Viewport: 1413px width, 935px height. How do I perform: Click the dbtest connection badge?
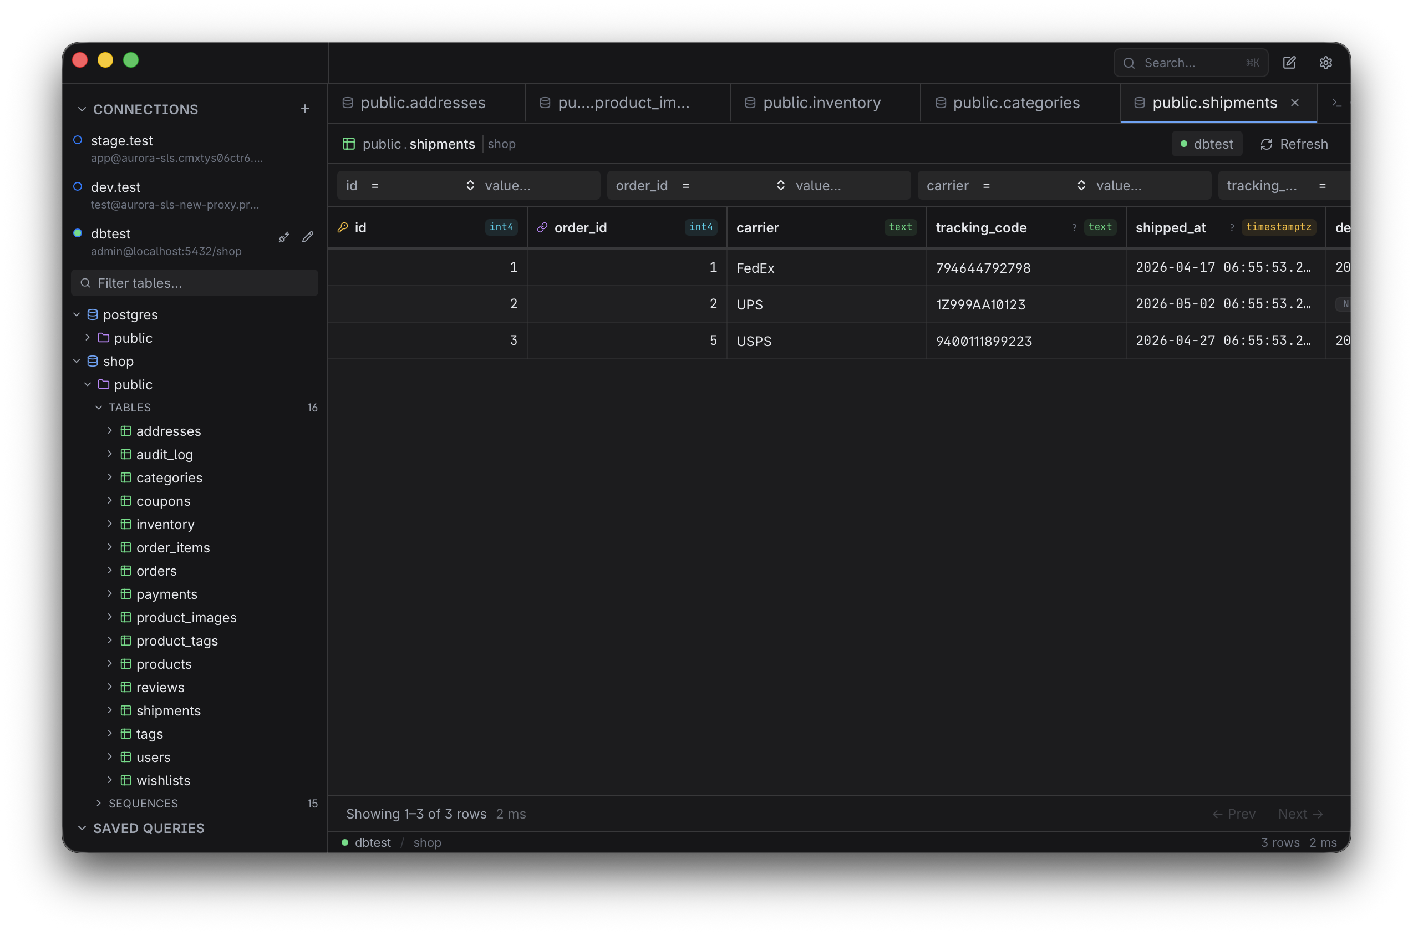pos(1207,144)
